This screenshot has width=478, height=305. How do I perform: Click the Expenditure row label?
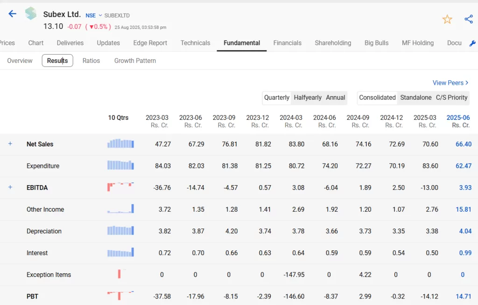tap(43, 166)
